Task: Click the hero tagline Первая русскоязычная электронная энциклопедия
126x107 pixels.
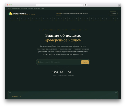Action: 63,30
